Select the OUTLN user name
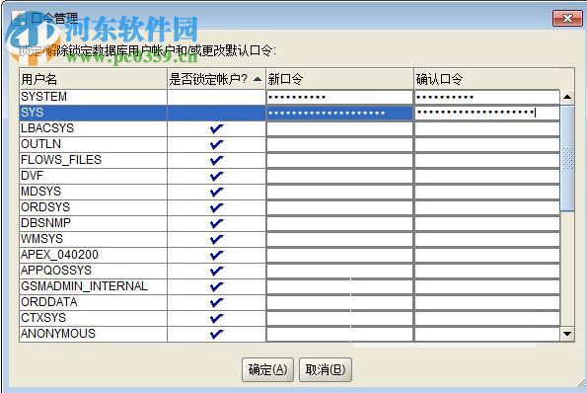The height and width of the screenshot is (393, 587). (41, 144)
